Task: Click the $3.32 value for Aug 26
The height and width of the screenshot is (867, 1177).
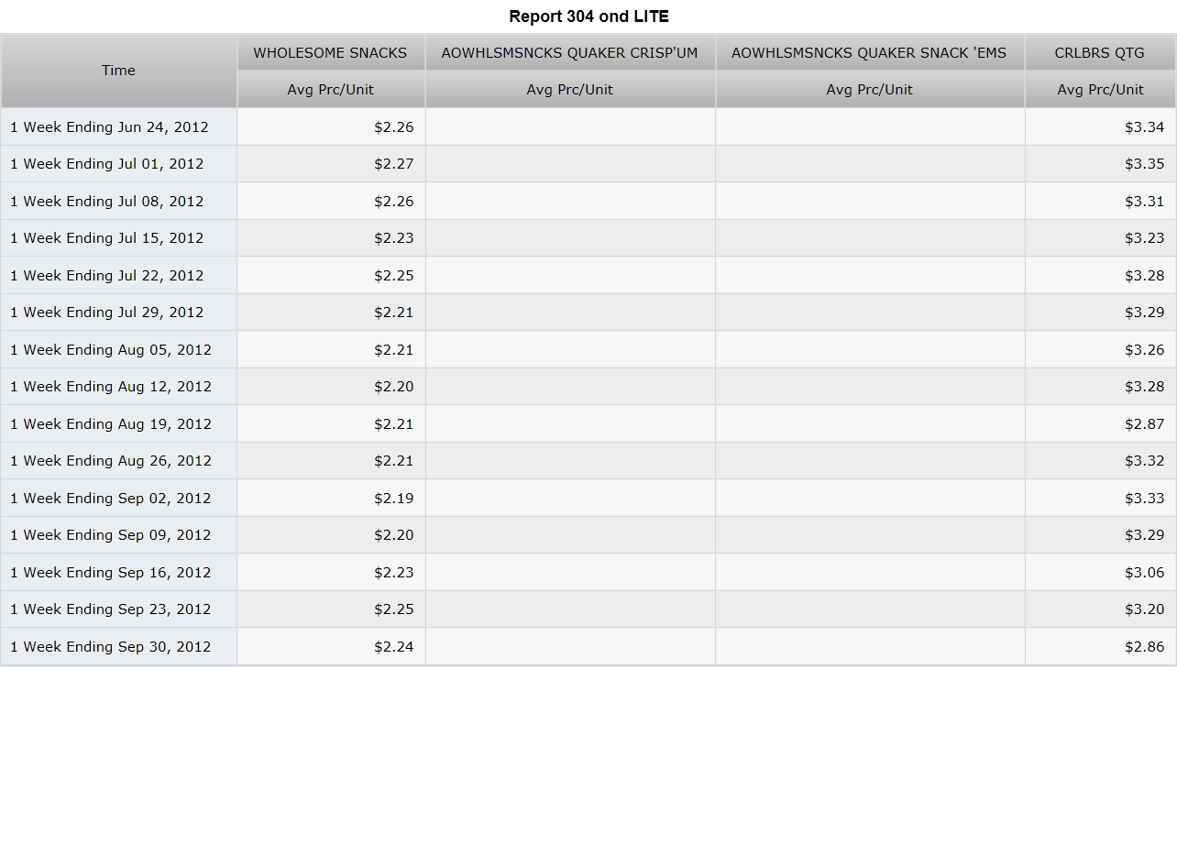Action: 1145,461
